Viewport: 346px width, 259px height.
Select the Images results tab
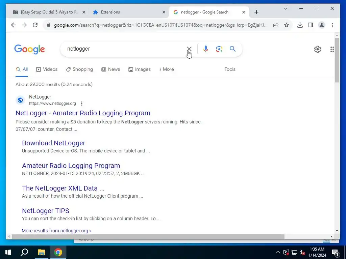click(x=140, y=69)
